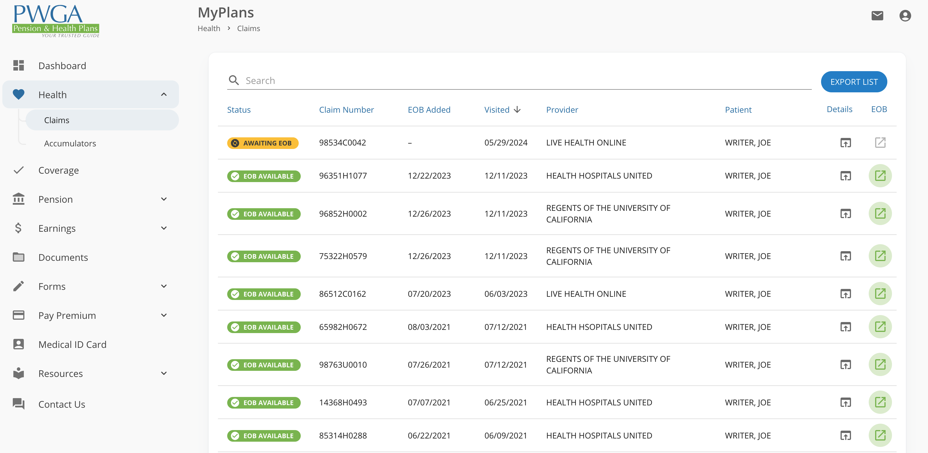928x453 pixels.
Task: View details of claim 86512C0162
Action: (845, 294)
